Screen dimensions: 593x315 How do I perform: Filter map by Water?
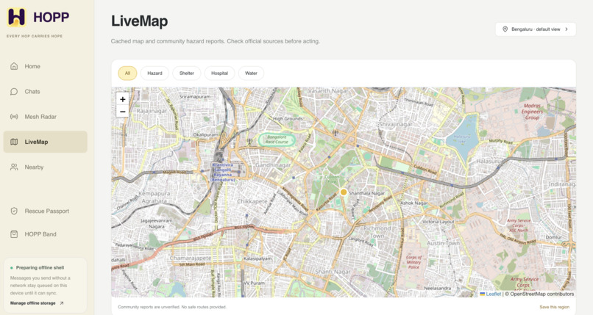251,73
